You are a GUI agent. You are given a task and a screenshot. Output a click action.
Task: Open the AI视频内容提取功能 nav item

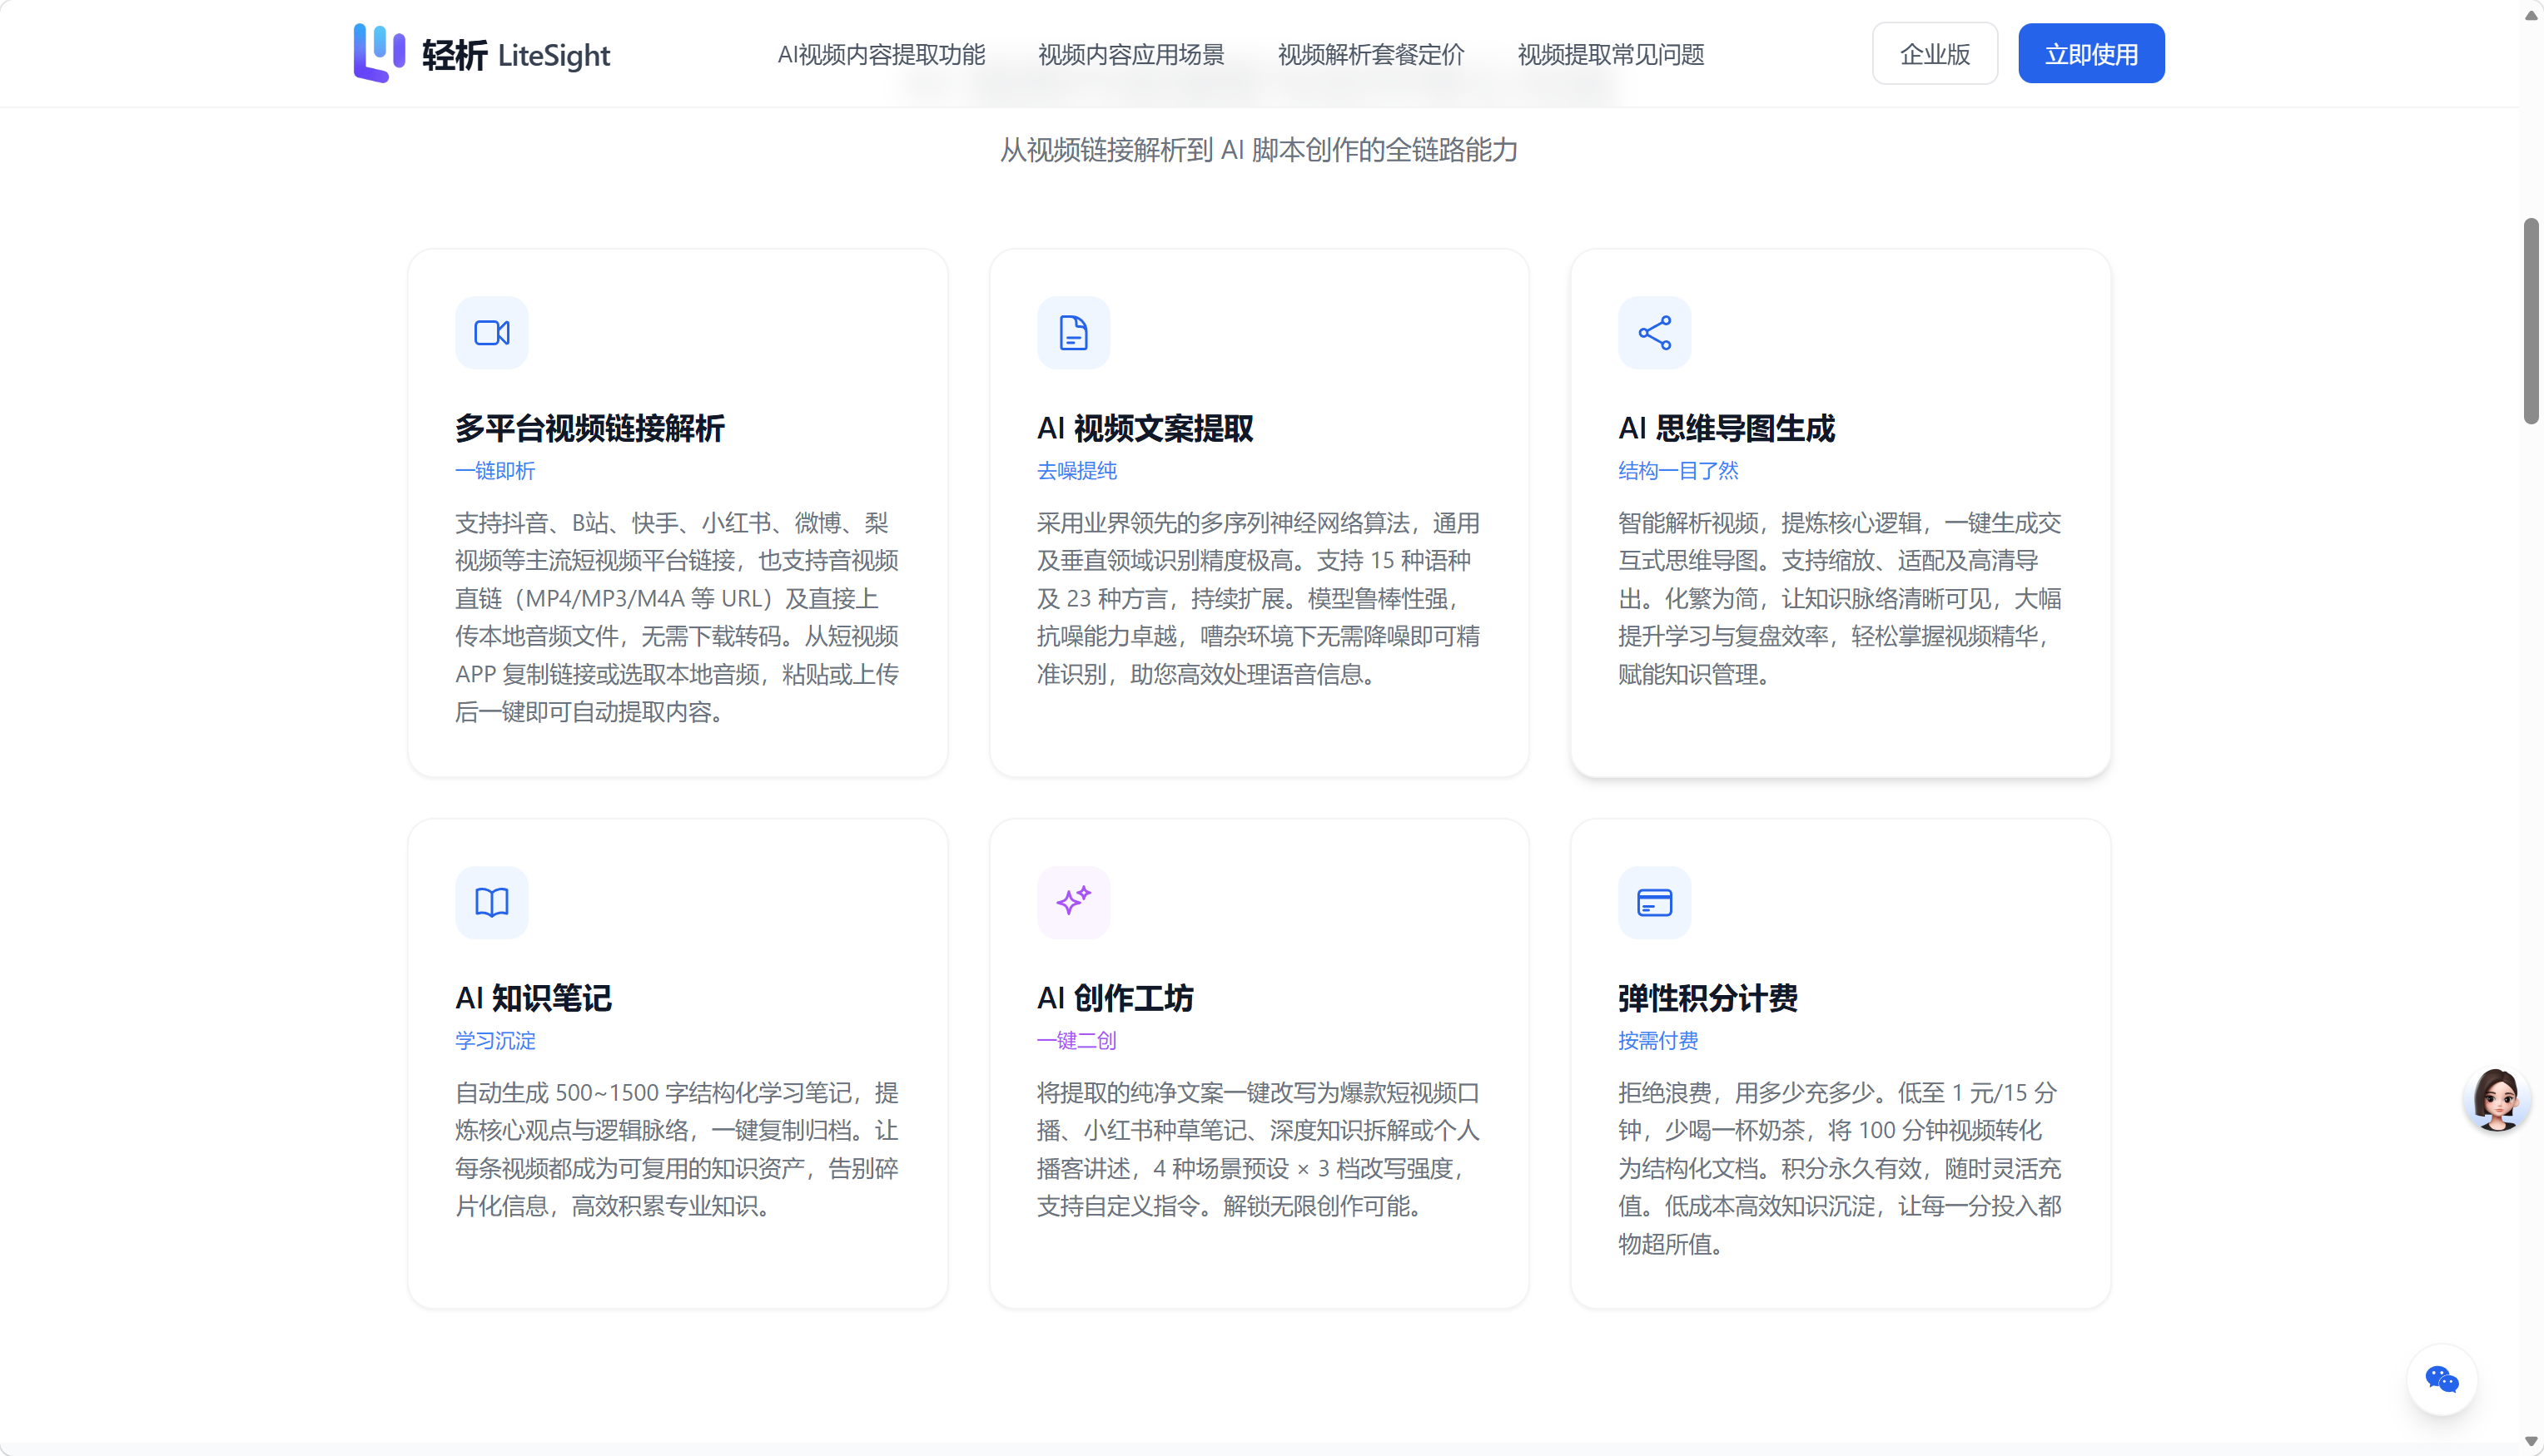pyautogui.click(x=882, y=55)
